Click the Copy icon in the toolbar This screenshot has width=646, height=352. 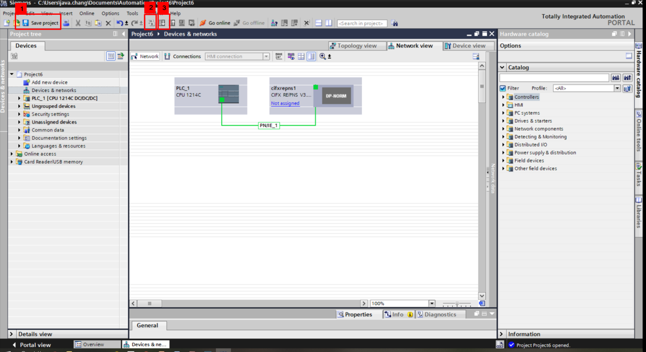88,23
